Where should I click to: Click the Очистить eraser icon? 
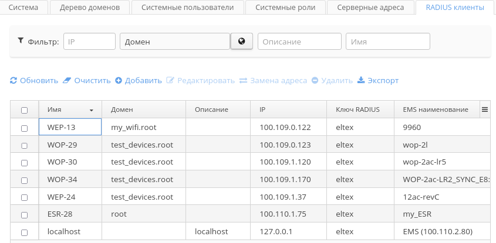coord(67,81)
